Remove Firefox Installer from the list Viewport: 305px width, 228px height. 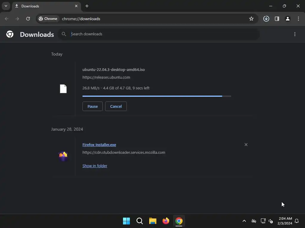click(246, 145)
